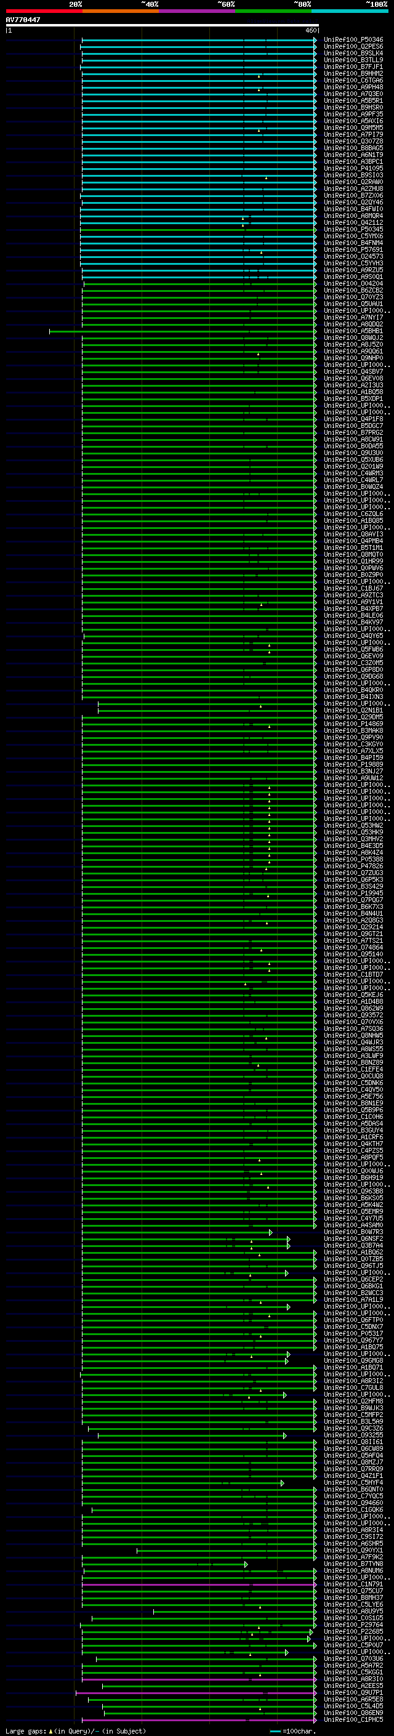
Task: Select the UniRef100_B3TLL9 label
Action: click(x=353, y=60)
